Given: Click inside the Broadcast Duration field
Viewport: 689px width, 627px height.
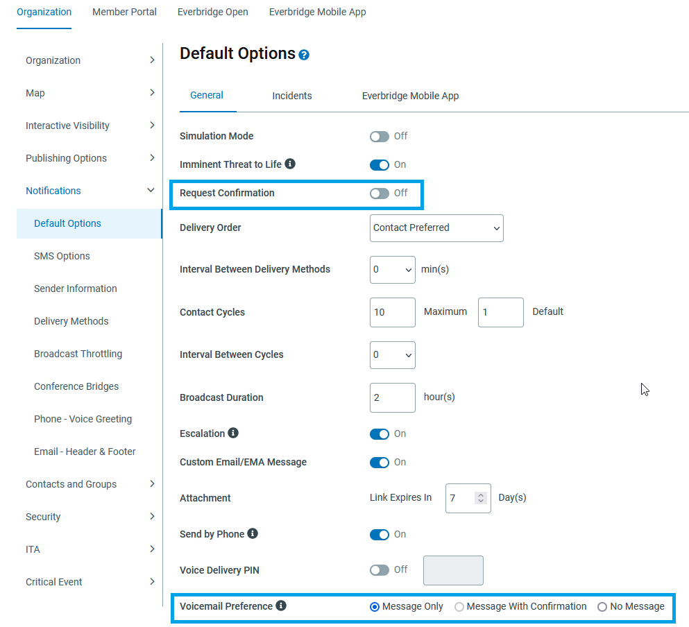Looking at the screenshot, I should coord(392,397).
